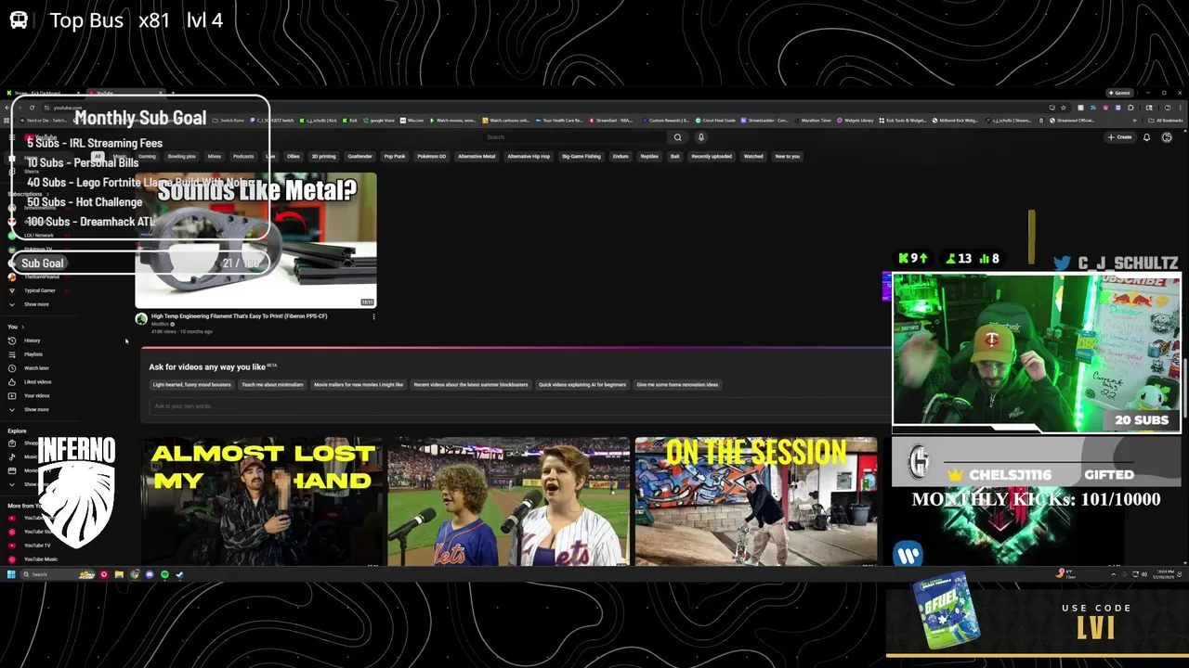Image resolution: width=1189 pixels, height=668 pixels.
Task: Select the 3D printing filter chip
Action: pyautogui.click(x=323, y=157)
